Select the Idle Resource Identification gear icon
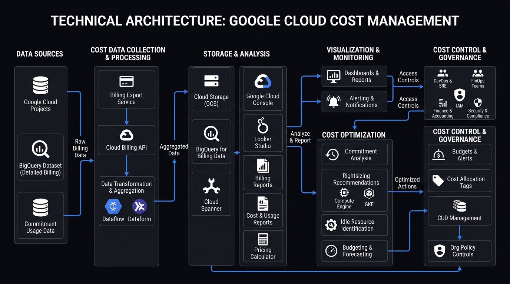510x284 pixels. (331, 225)
